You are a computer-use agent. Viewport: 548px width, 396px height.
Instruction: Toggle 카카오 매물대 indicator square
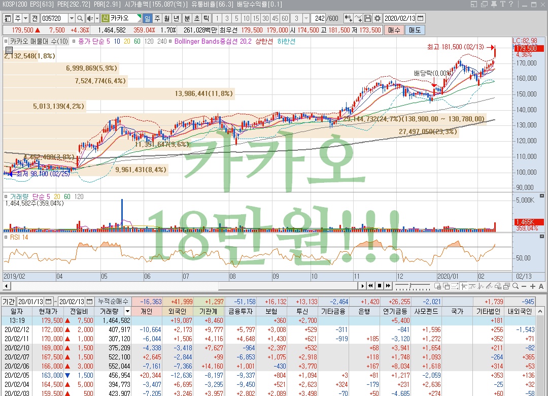[x=6, y=41]
